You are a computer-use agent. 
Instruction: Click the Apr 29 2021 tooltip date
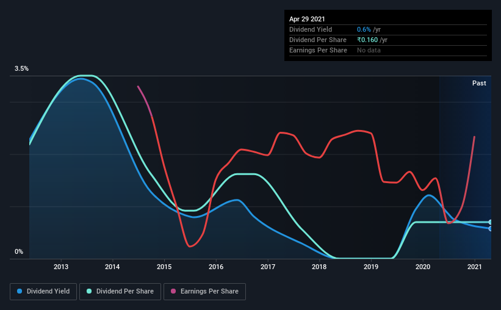[x=307, y=19]
